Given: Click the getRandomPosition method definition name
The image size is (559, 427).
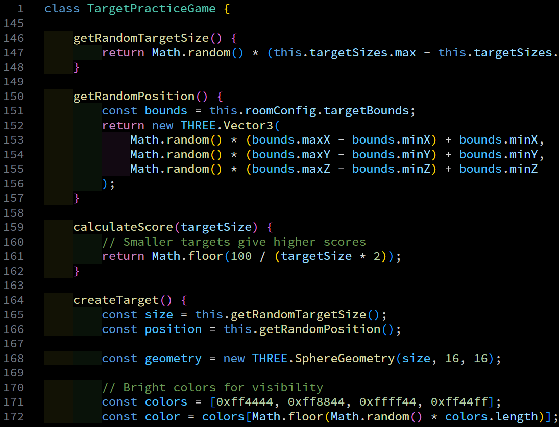Looking at the screenshot, I should [x=134, y=97].
